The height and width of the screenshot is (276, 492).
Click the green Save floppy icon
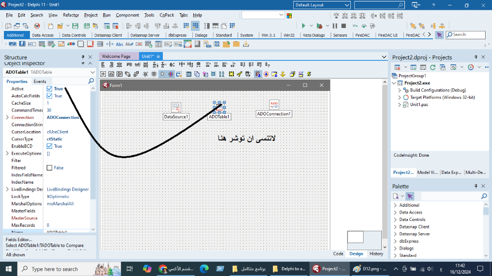click(x=75, y=26)
